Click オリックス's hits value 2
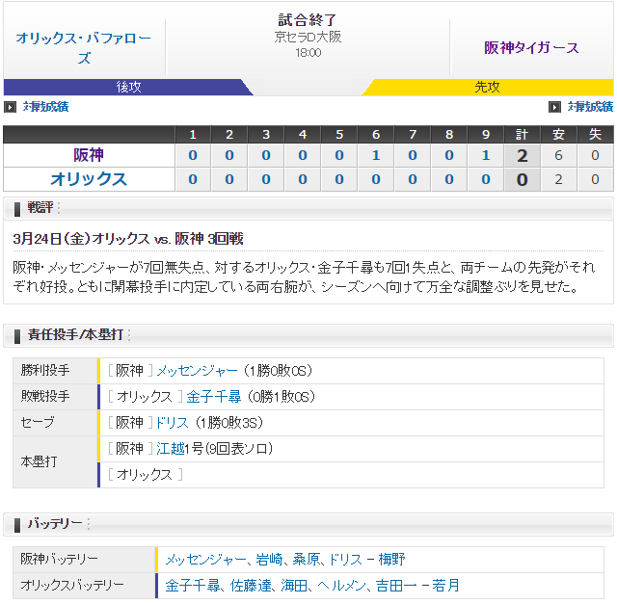This screenshot has width=617, height=604. point(558,179)
